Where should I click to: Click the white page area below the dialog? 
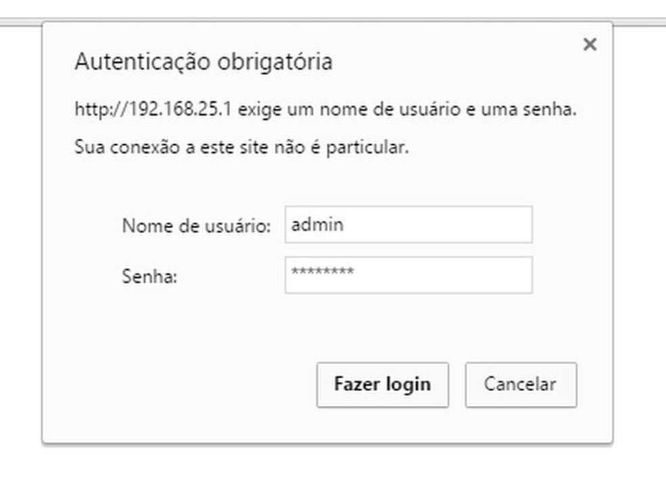[332, 474]
